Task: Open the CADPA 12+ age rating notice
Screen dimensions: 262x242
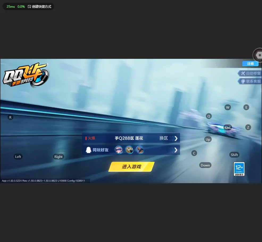Action: 239,169
